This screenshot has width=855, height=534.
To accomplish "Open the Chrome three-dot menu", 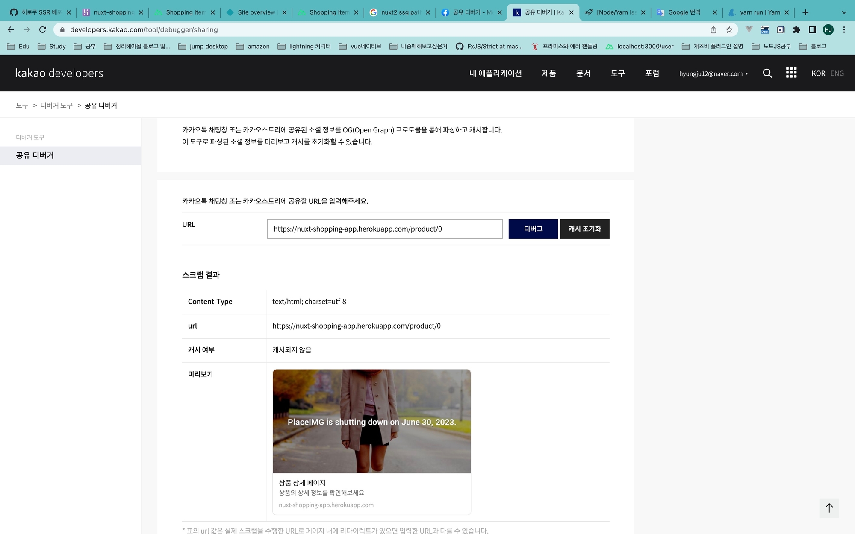I will pos(844,29).
